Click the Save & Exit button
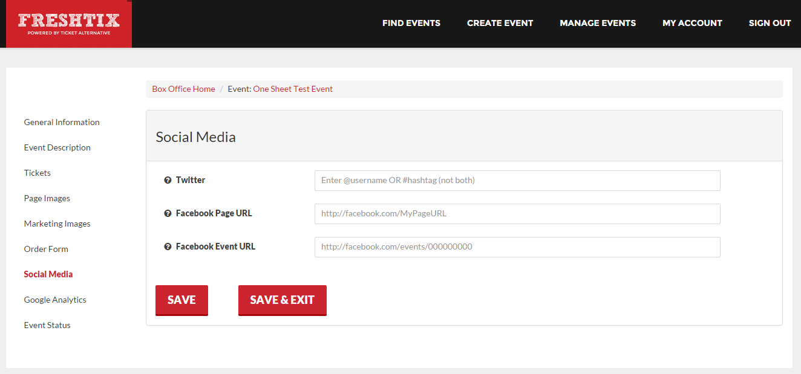 [x=283, y=300]
